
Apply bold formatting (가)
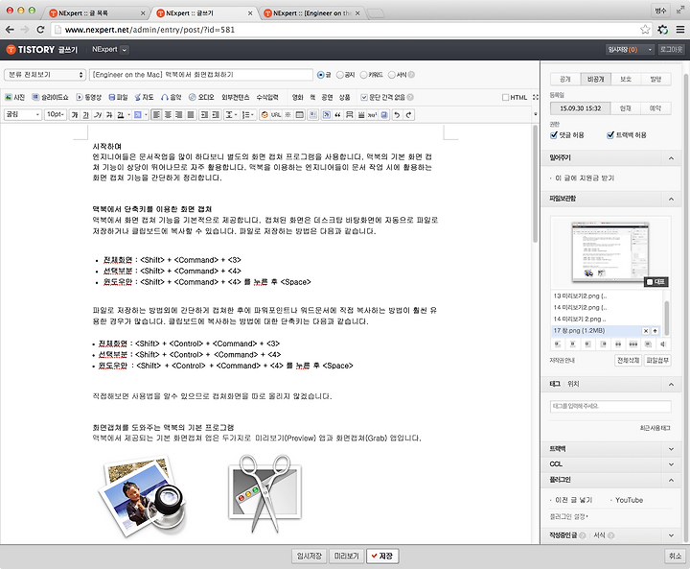(75, 115)
